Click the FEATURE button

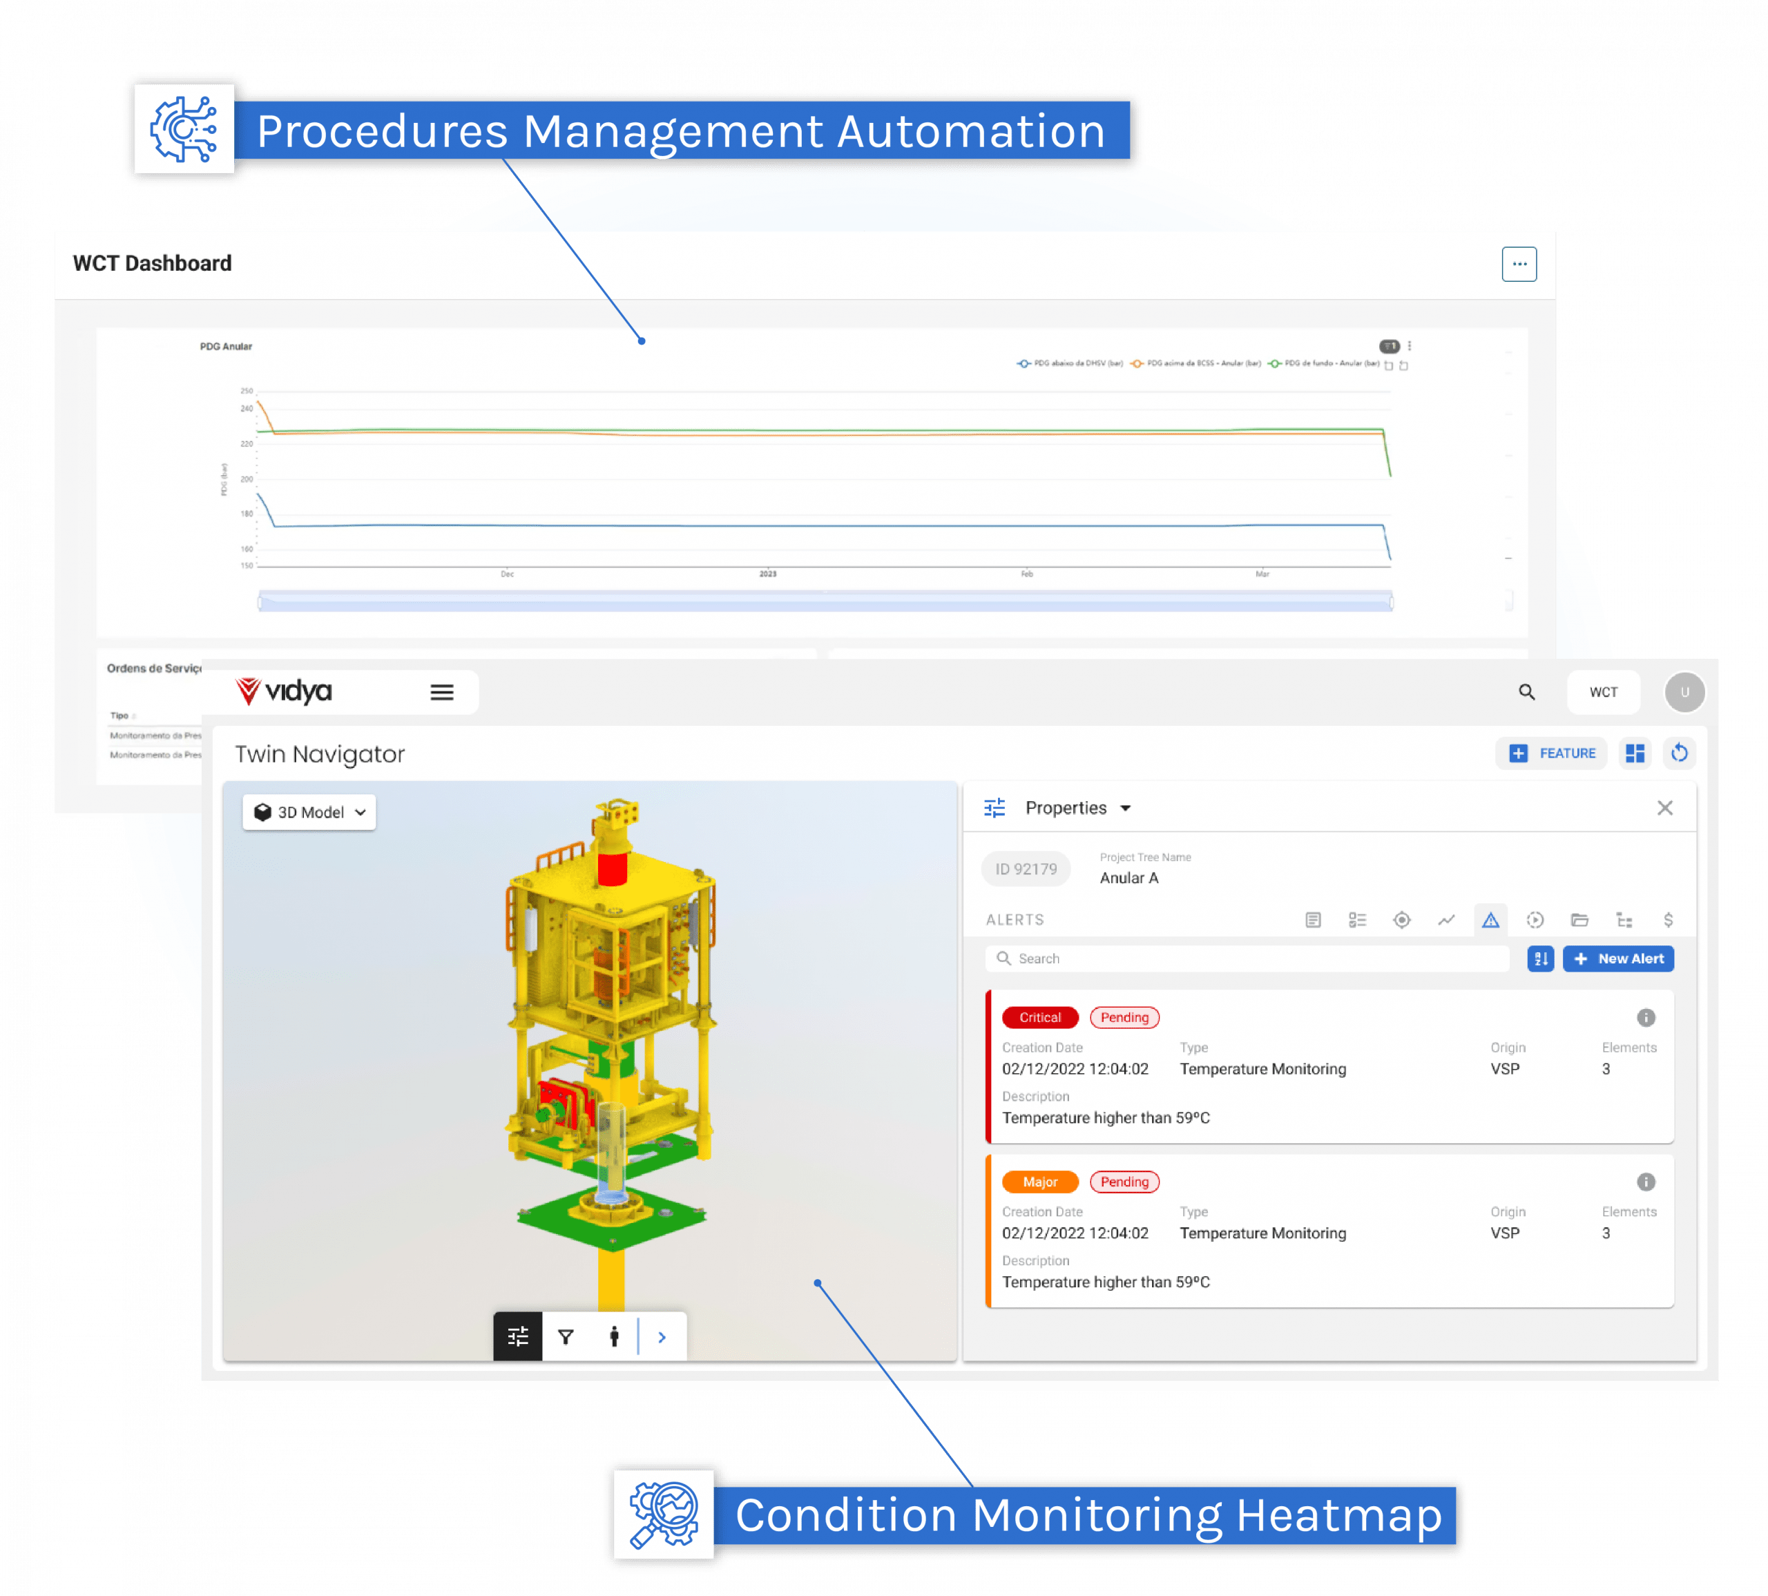coord(1551,753)
